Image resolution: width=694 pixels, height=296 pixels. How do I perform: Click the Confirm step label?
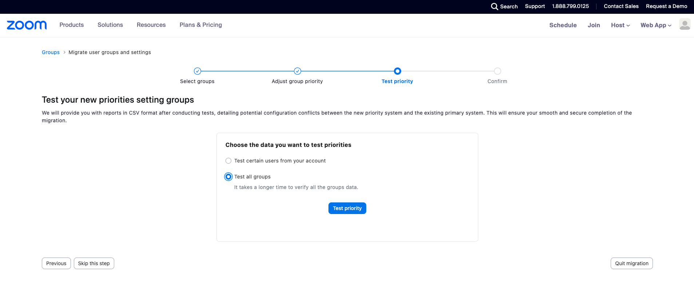click(497, 81)
